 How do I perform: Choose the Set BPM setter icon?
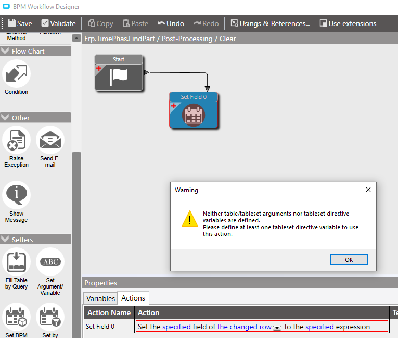[x=17, y=317]
